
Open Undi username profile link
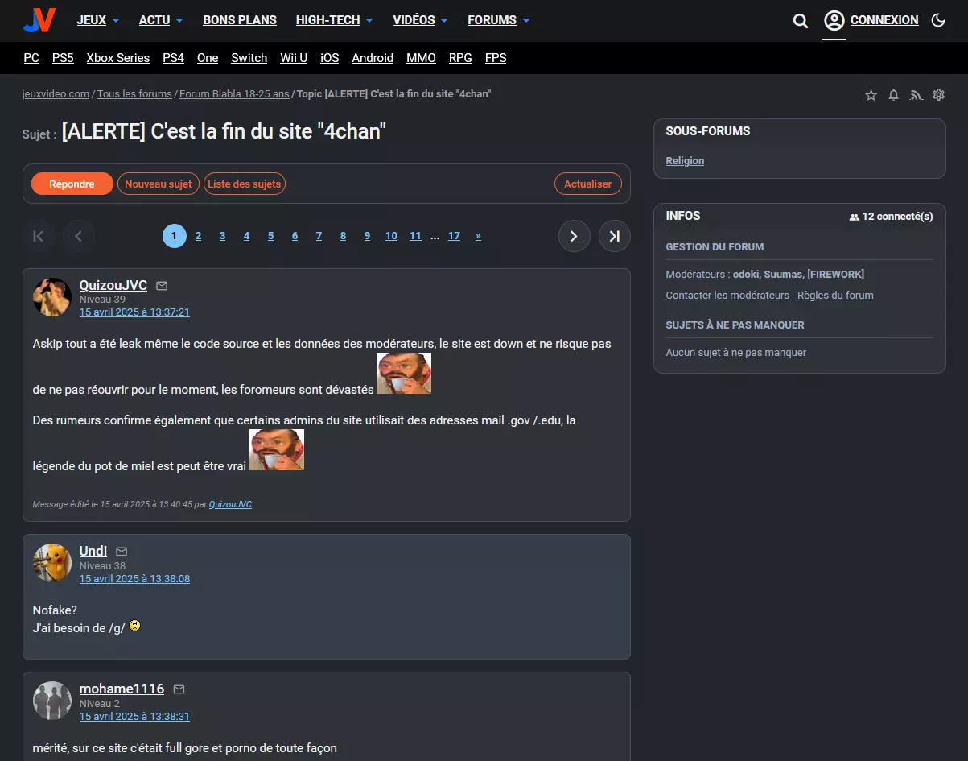pos(93,551)
